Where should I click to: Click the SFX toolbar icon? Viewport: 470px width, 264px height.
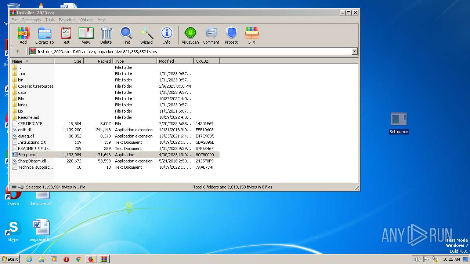(252, 36)
